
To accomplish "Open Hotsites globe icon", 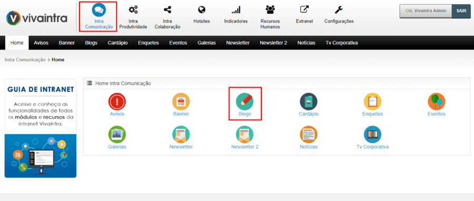I will [202, 10].
